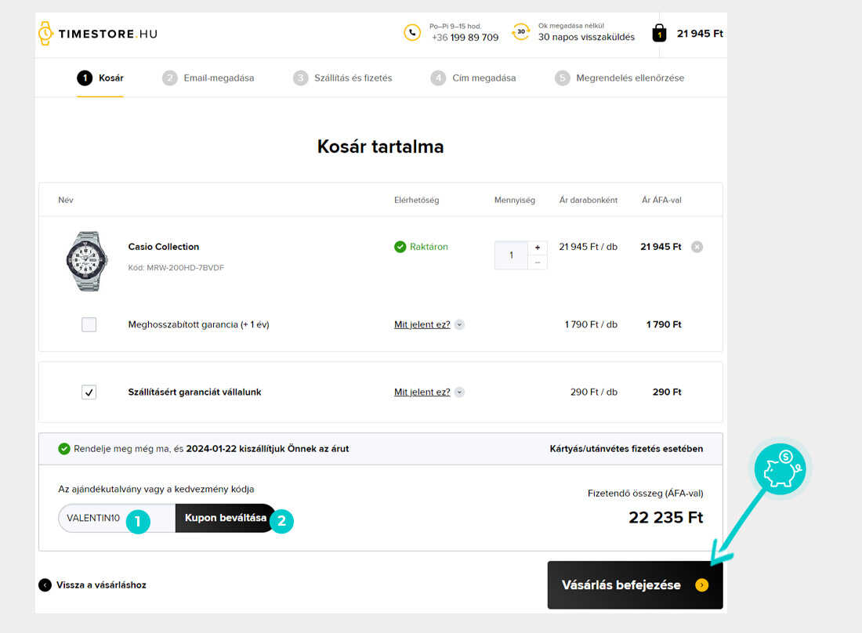Click the phone number +36 199 89 709
This screenshot has width=862, height=633.
coord(465,38)
